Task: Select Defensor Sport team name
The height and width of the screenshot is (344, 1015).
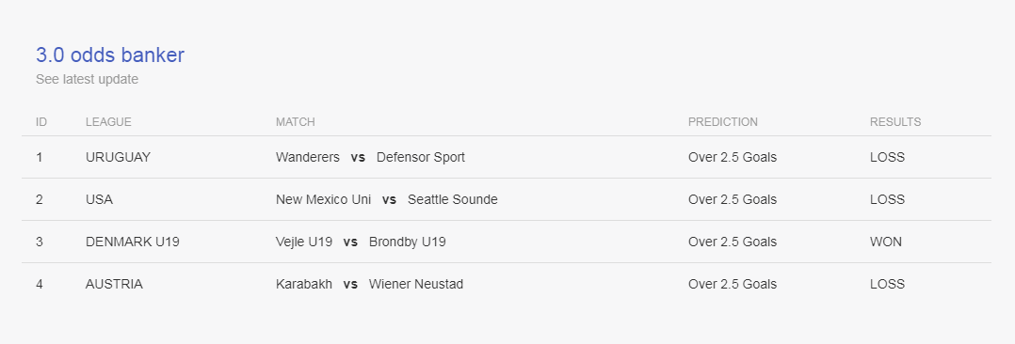Action: click(x=421, y=157)
